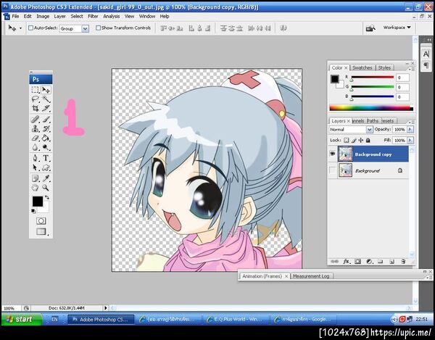Select the Crop tool
The height and width of the screenshot is (340, 435).
tap(36, 108)
